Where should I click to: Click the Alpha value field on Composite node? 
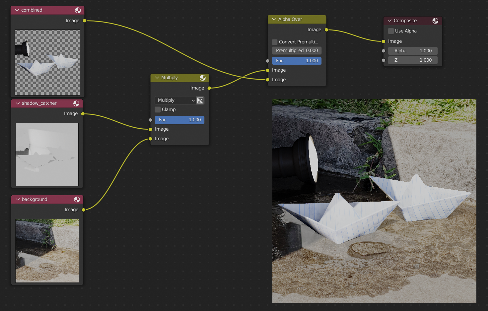[413, 51]
